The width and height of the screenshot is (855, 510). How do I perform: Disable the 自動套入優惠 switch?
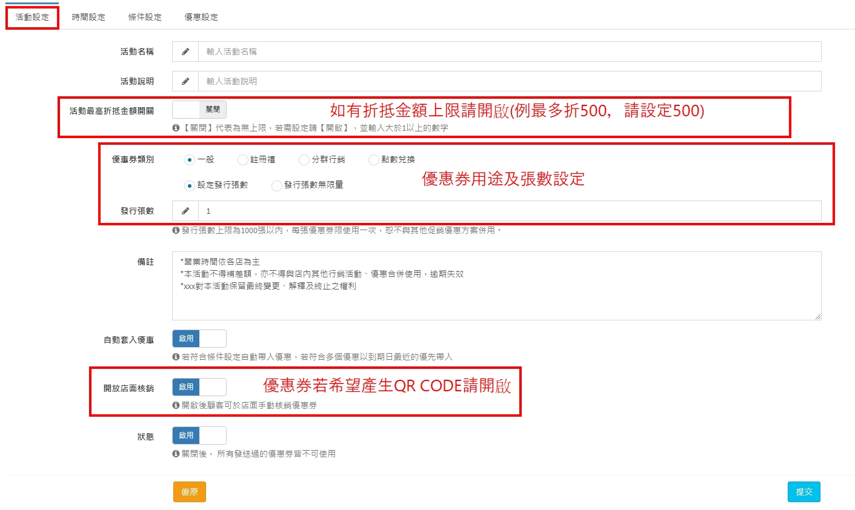pos(199,339)
